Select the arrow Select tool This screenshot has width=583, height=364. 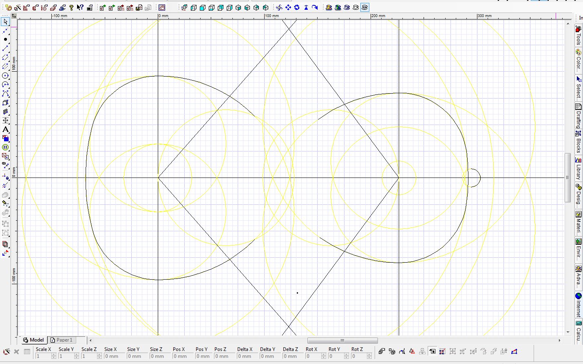coord(5,22)
